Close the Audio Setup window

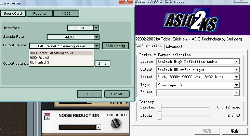pos(126,2)
